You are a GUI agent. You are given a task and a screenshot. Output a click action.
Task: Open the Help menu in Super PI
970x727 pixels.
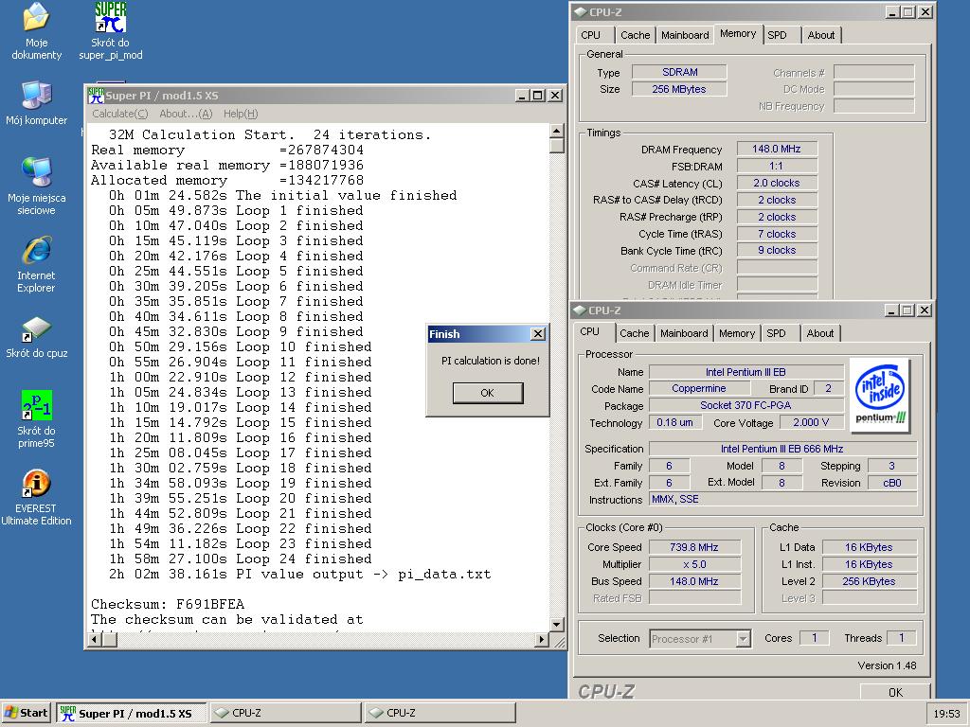241,114
